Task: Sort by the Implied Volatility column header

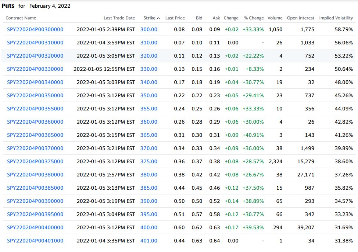Action: 336,18
